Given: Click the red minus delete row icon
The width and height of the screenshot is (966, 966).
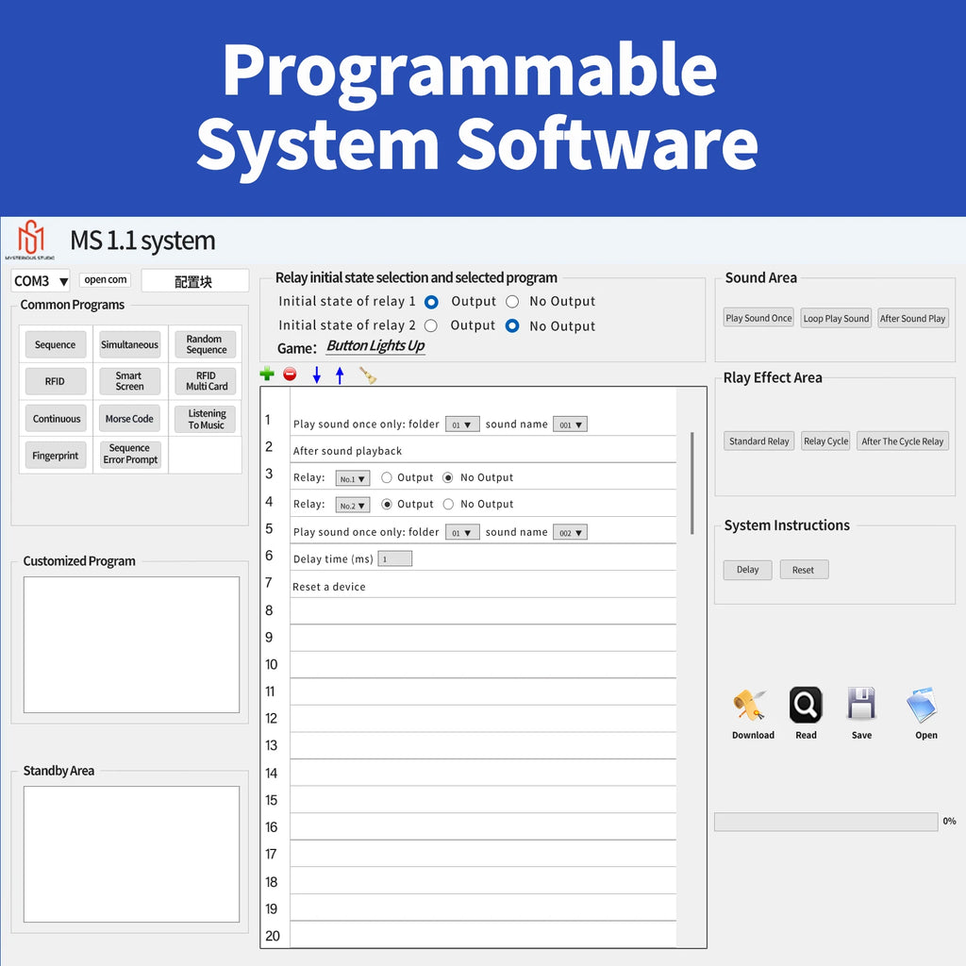Looking at the screenshot, I should (290, 374).
